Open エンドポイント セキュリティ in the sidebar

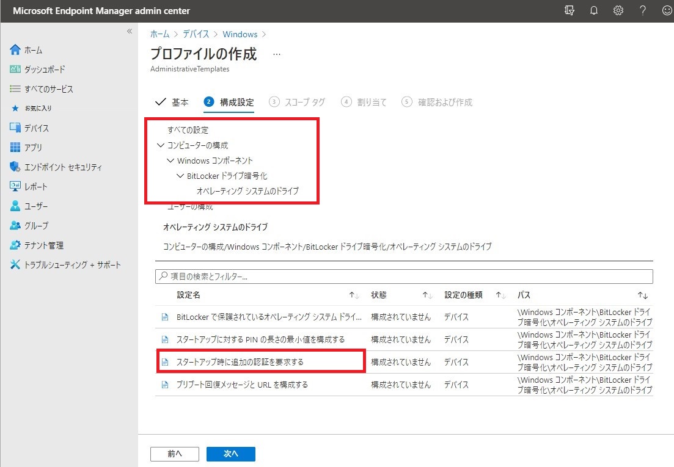tap(63, 167)
